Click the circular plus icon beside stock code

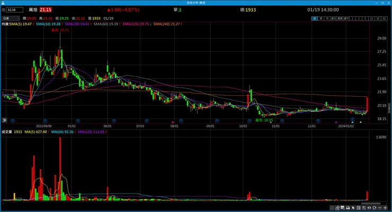tap(4, 10)
